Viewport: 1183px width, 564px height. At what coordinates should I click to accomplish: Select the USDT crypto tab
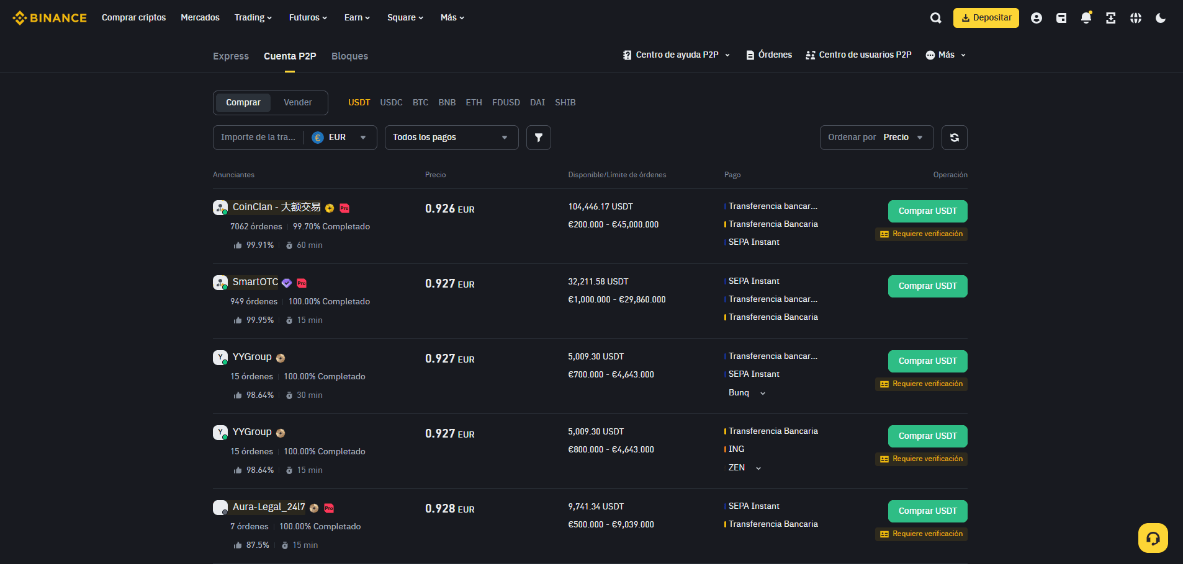click(x=359, y=103)
